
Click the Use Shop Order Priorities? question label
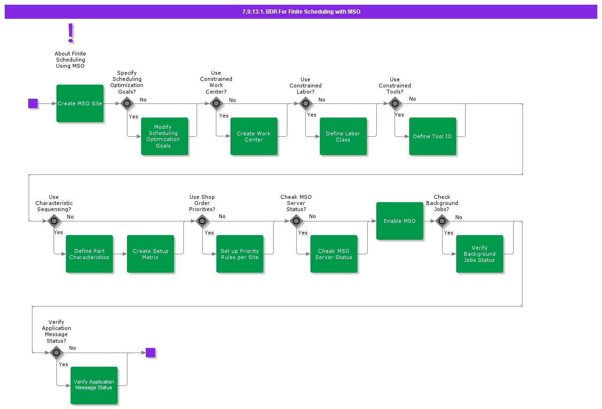[x=202, y=203]
